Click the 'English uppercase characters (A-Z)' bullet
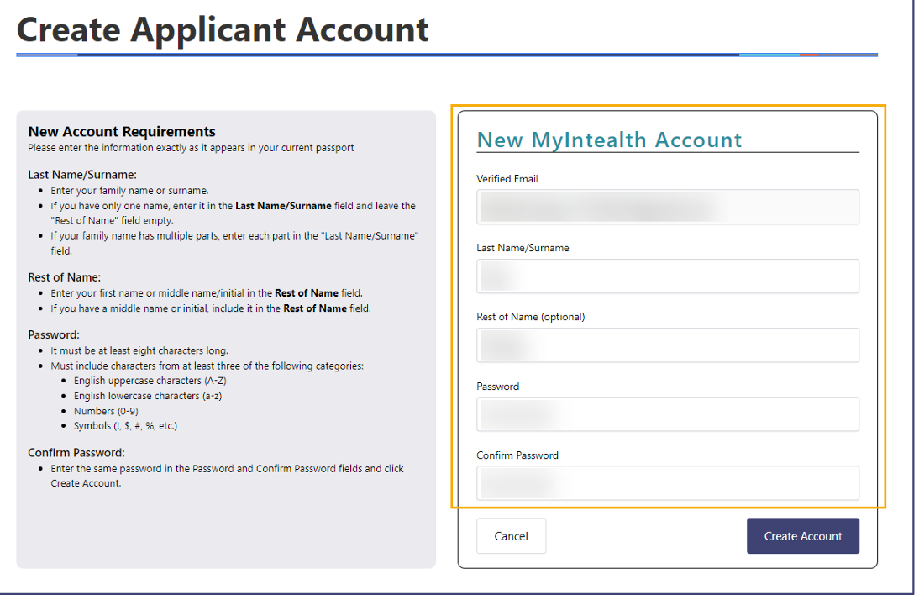 (150, 381)
